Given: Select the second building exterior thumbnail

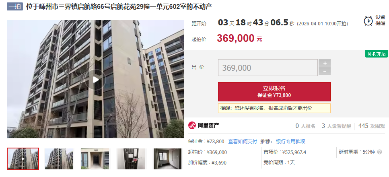Looking at the screenshot, I should coord(59,159).
